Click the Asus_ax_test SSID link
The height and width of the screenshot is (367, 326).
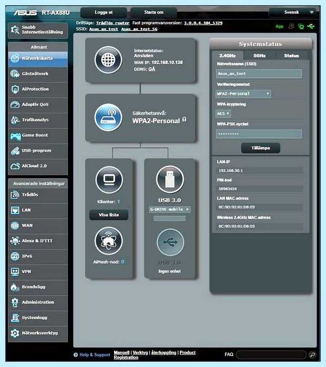104,29
